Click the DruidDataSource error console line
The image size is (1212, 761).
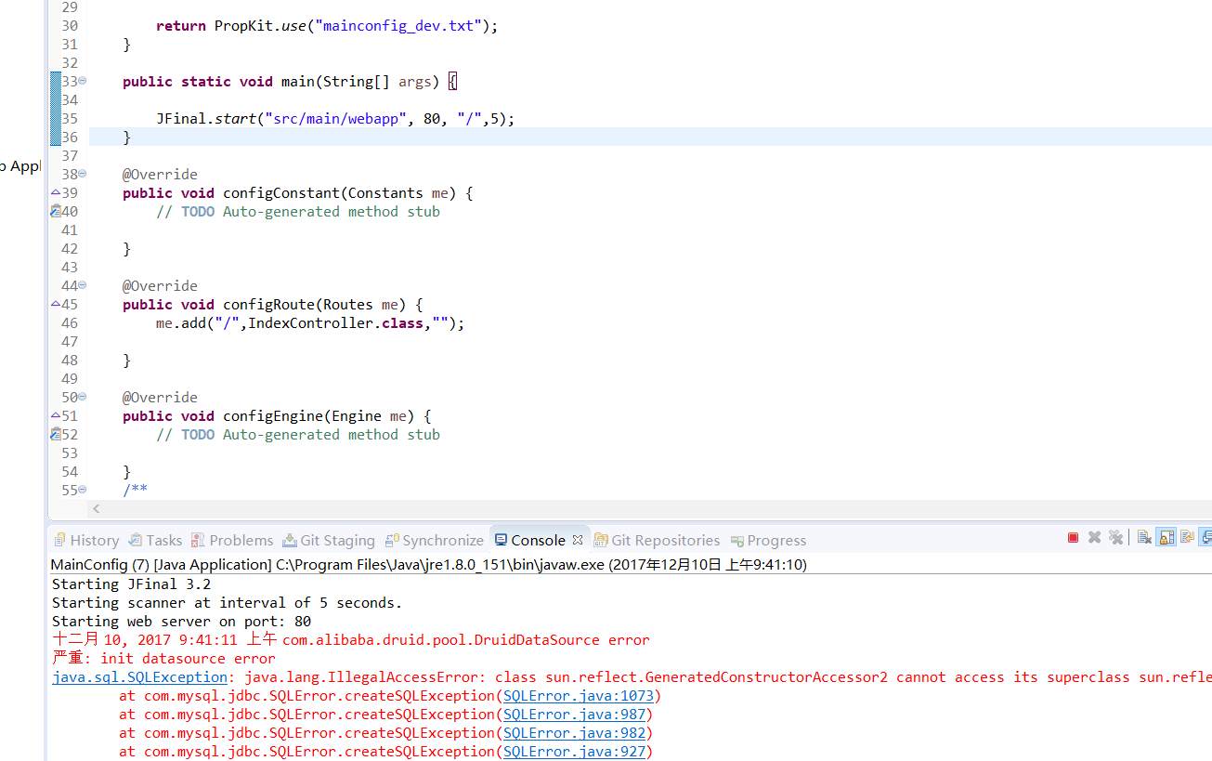point(351,639)
